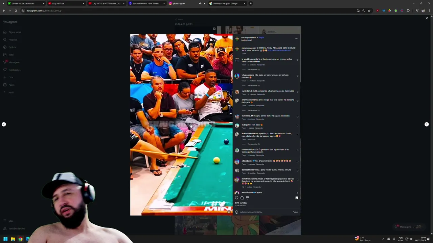
Task: Click the browser back arrow
Action: 4,10
